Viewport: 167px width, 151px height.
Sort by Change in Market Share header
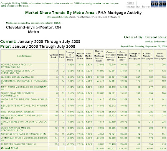(x=70, y=56)
